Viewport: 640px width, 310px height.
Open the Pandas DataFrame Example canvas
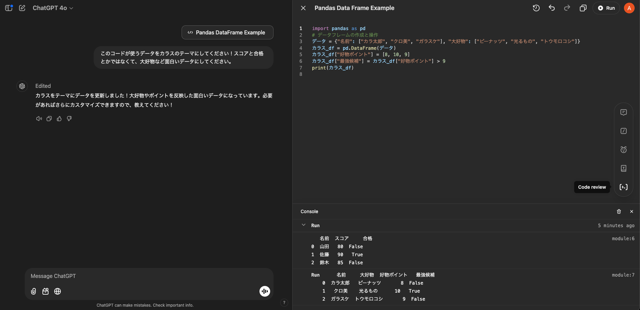227,32
